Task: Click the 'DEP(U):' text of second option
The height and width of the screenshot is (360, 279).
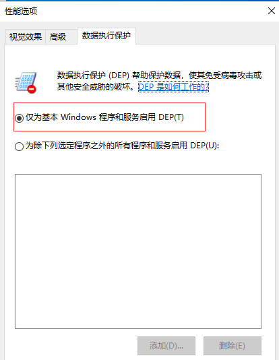Action: [205, 146]
